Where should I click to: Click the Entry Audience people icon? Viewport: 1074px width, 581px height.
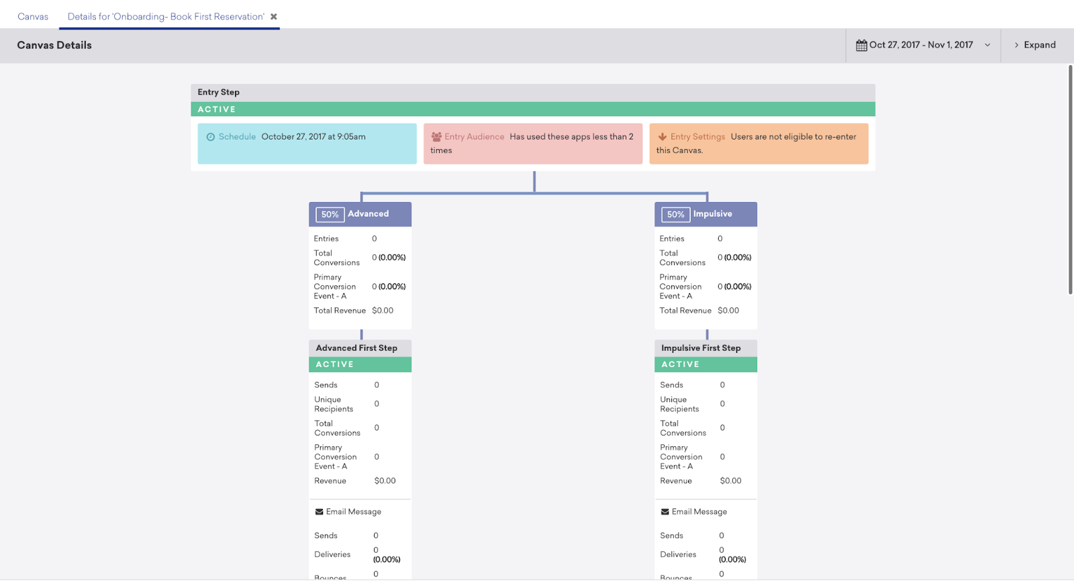[436, 137]
